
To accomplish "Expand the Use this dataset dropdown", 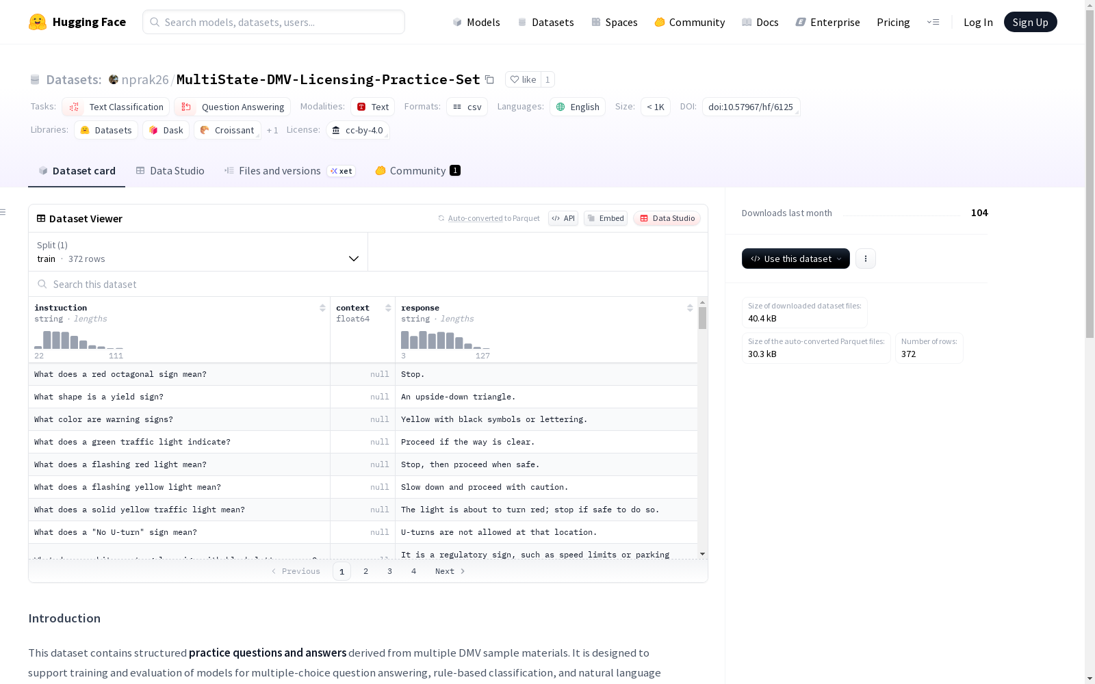I will (796, 259).
